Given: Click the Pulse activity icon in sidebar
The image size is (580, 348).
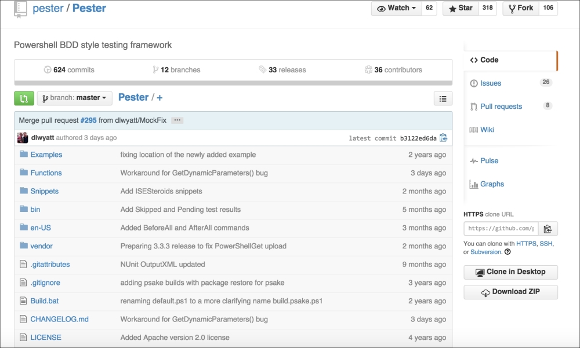Looking at the screenshot, I should (x=474, y=161).
